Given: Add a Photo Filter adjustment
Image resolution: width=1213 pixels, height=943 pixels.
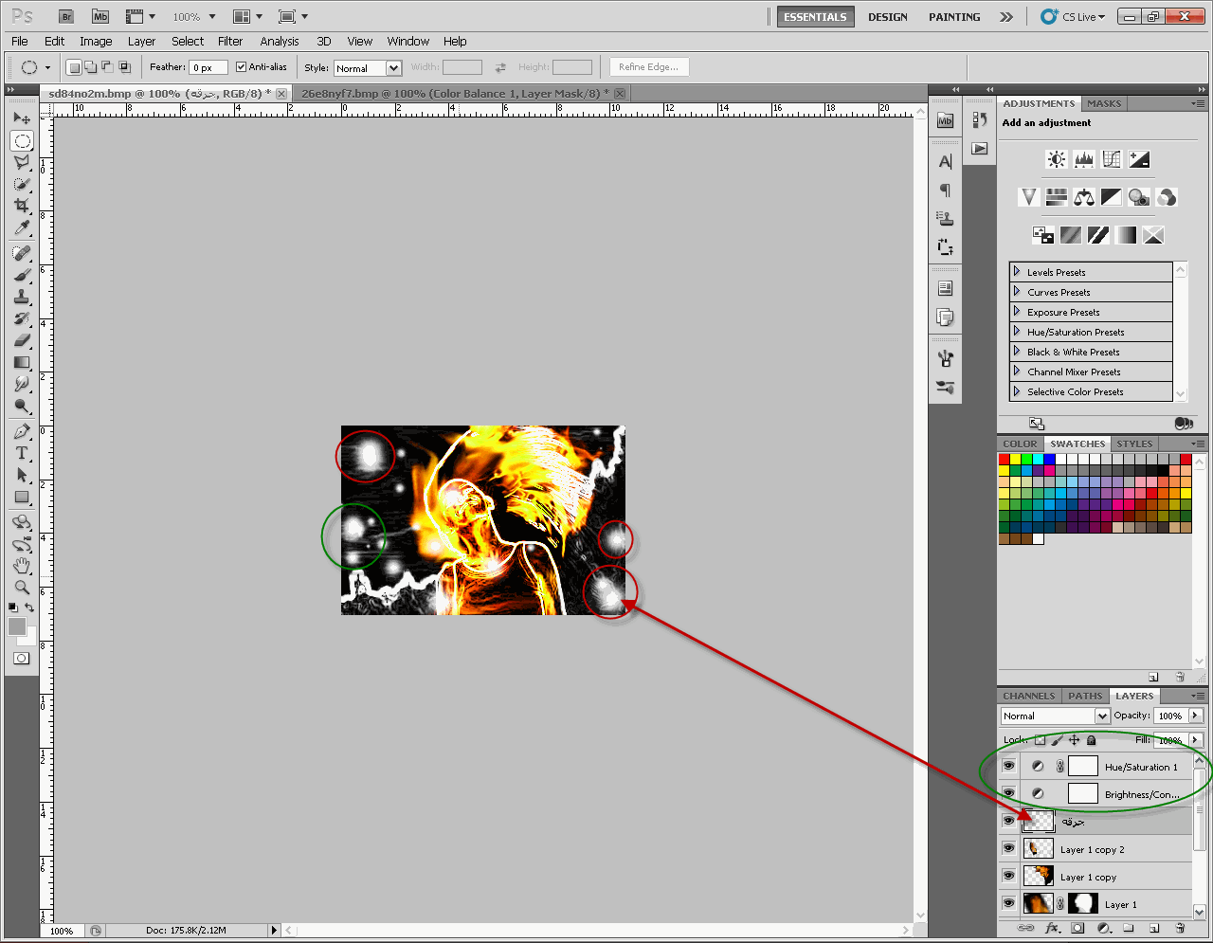Looking at the screenshot, I should pyautogui.click(x=1139, y=197).
